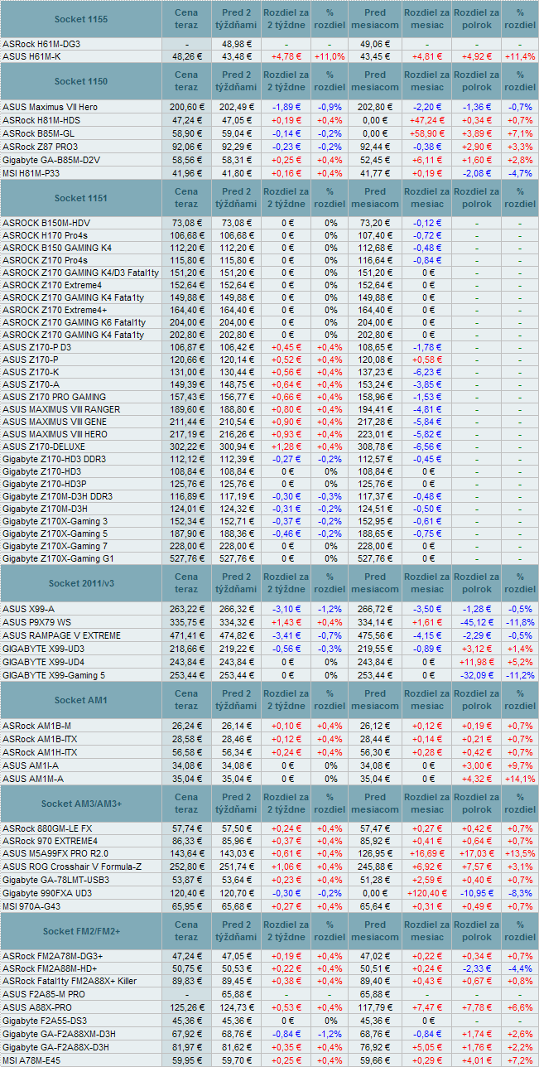Select ASROCK B150 GAMING K4 name
Screen dimensions: 539x1067
point(56,248)
